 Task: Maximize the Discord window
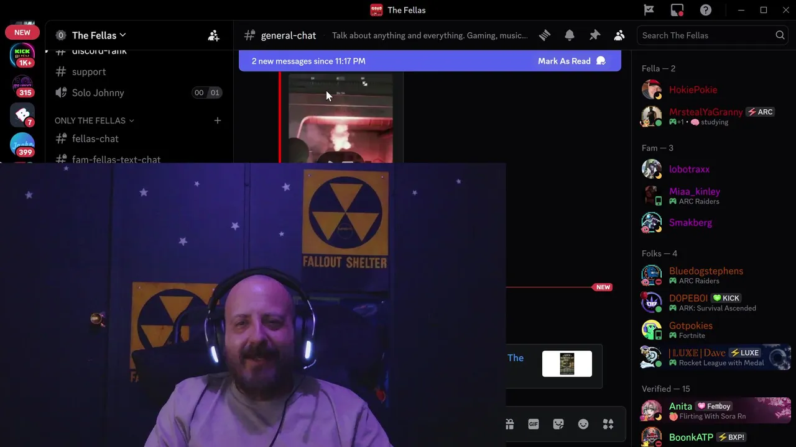[x=764, y=10]
